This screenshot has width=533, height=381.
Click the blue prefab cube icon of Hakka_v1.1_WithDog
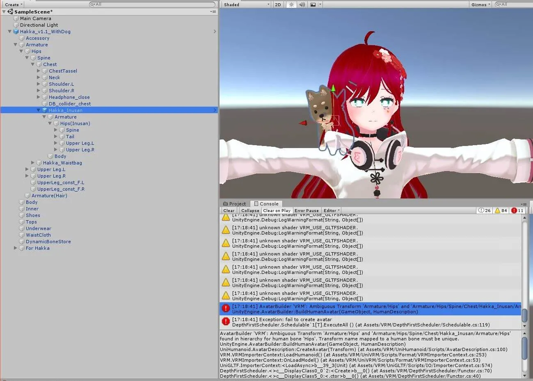16,32
